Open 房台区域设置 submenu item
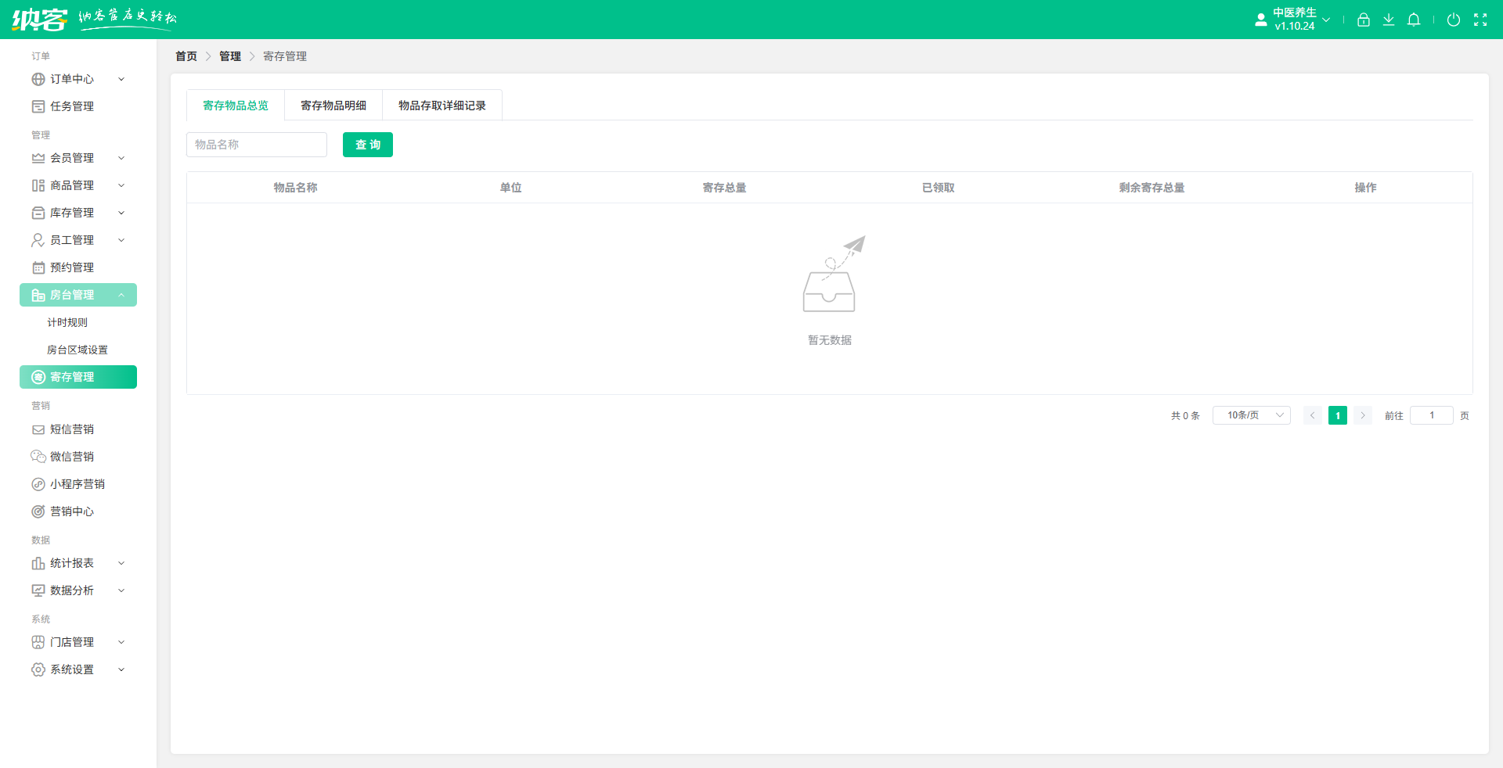This screenshot has width=1503, height=768. click(x=78, y=350)
